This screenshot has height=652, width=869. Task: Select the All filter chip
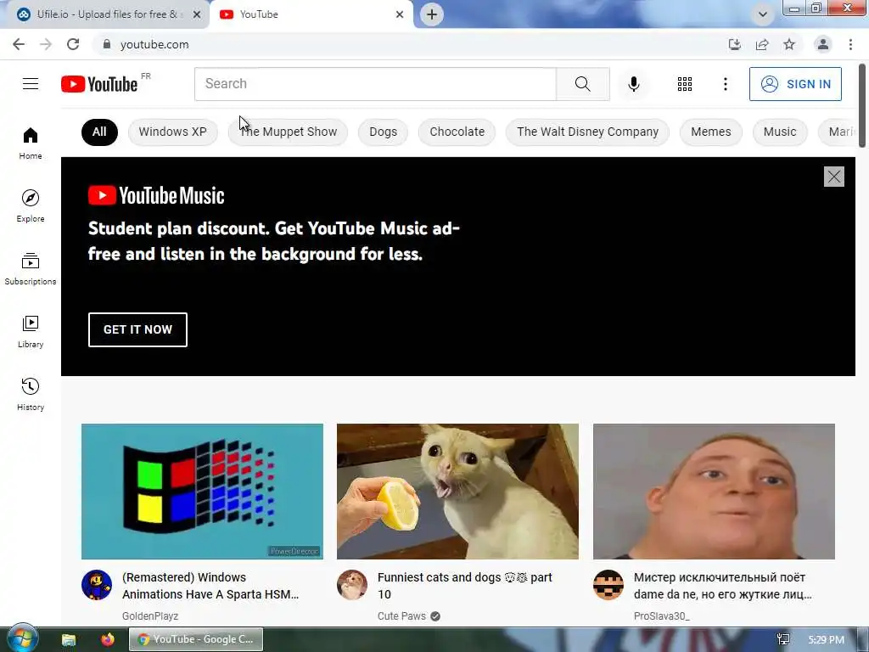(99, 132)
